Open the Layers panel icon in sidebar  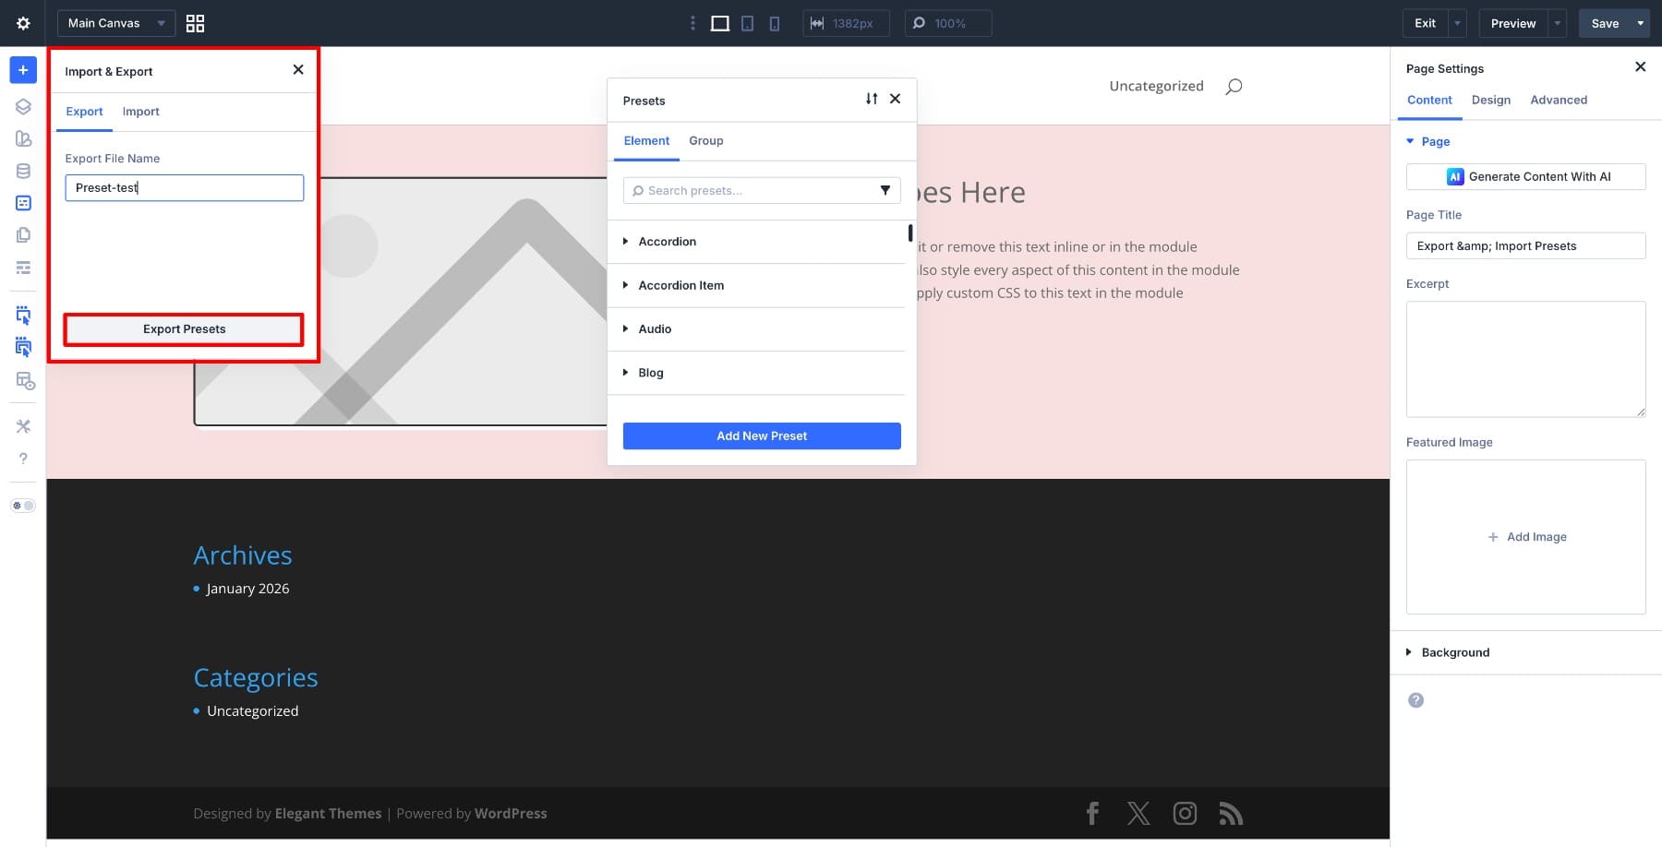(23, 107)
